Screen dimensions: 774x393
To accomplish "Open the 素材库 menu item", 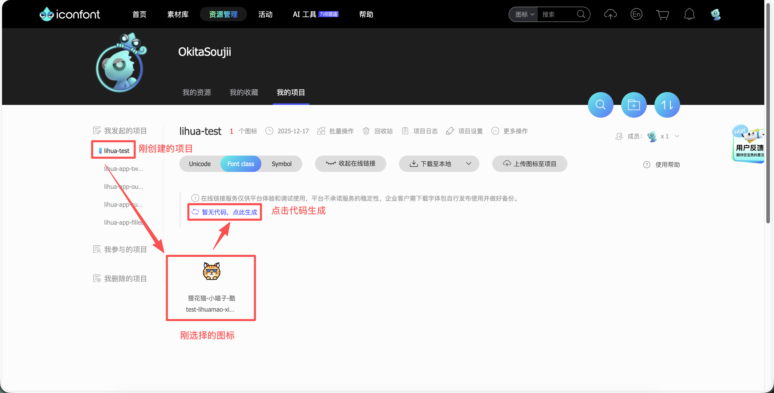I will click(178, 14).
